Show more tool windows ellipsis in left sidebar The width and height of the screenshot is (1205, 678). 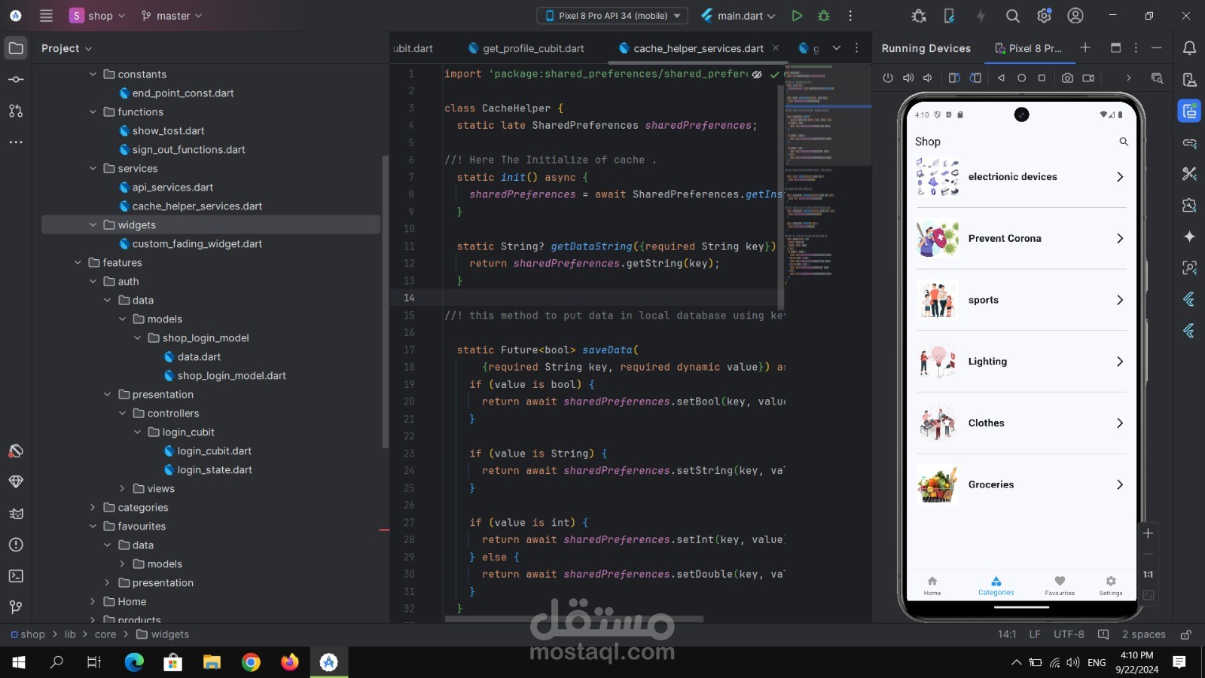(16, 142)
